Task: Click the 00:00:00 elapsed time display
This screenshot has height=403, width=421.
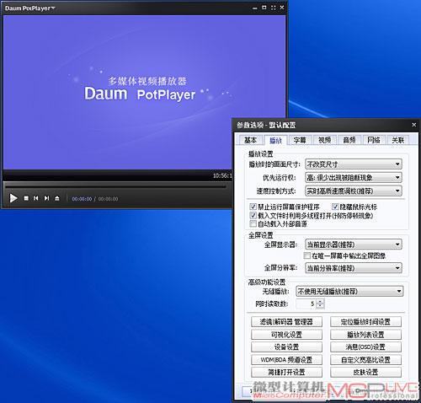Action: pyautogui.click(x=82, y=199)
